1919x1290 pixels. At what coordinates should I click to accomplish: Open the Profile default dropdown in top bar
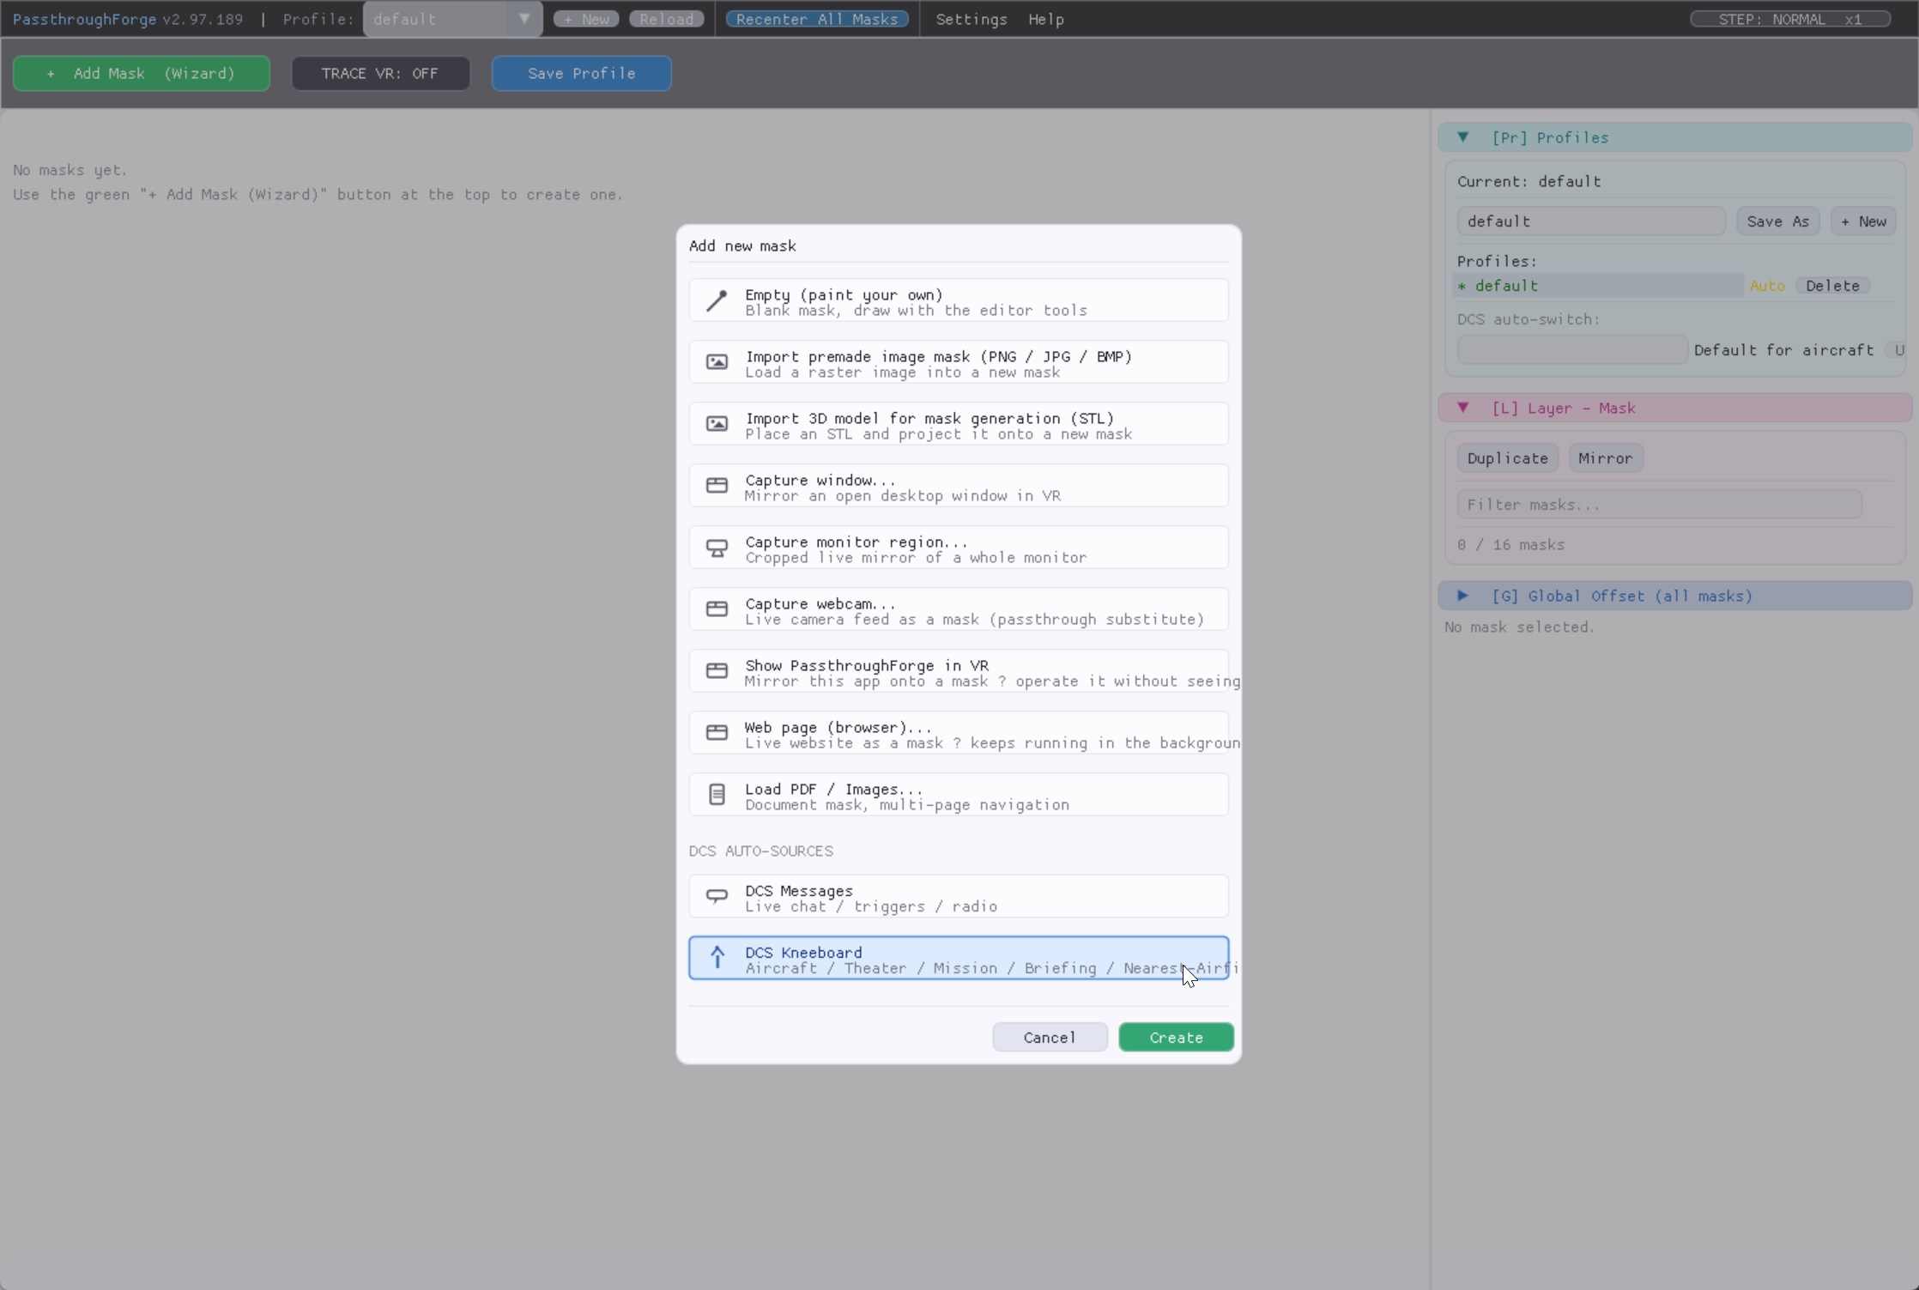452,19
